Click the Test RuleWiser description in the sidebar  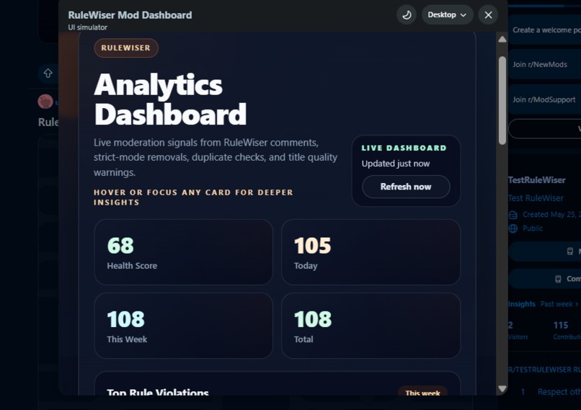tap(536, 198)
